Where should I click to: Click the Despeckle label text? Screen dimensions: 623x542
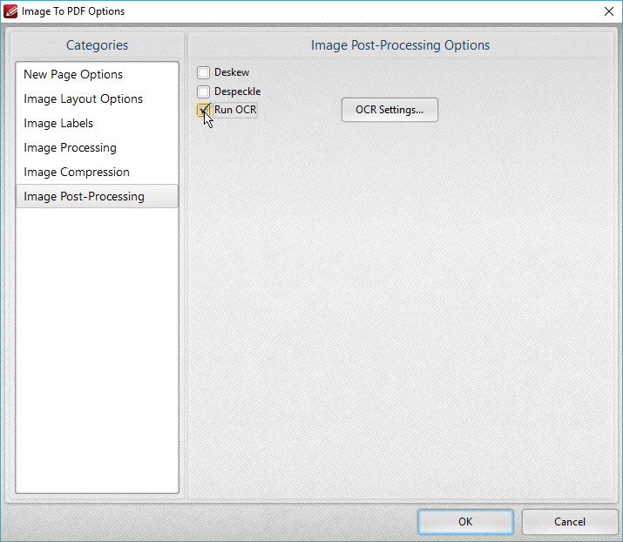[238, 91]
